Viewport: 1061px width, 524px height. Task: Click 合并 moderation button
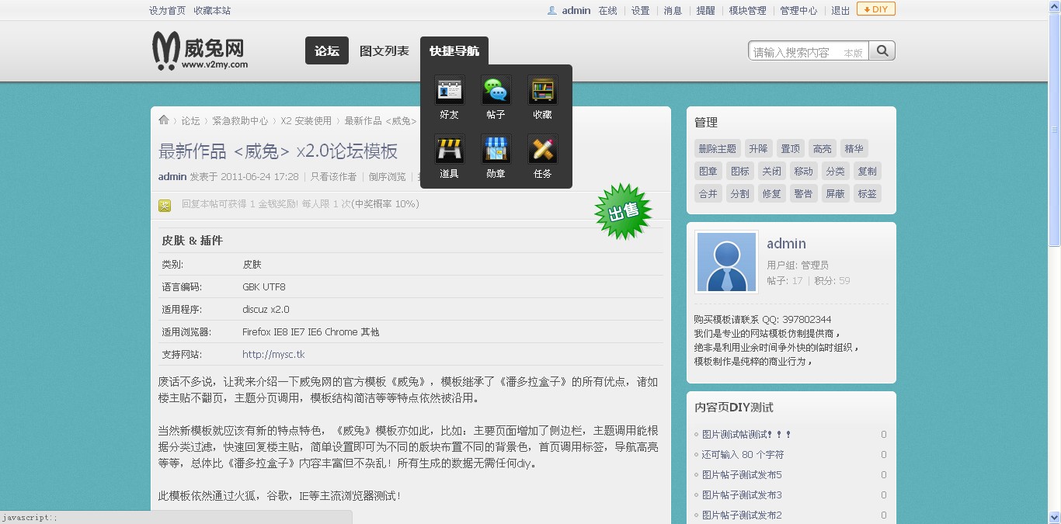click(708, 194)
